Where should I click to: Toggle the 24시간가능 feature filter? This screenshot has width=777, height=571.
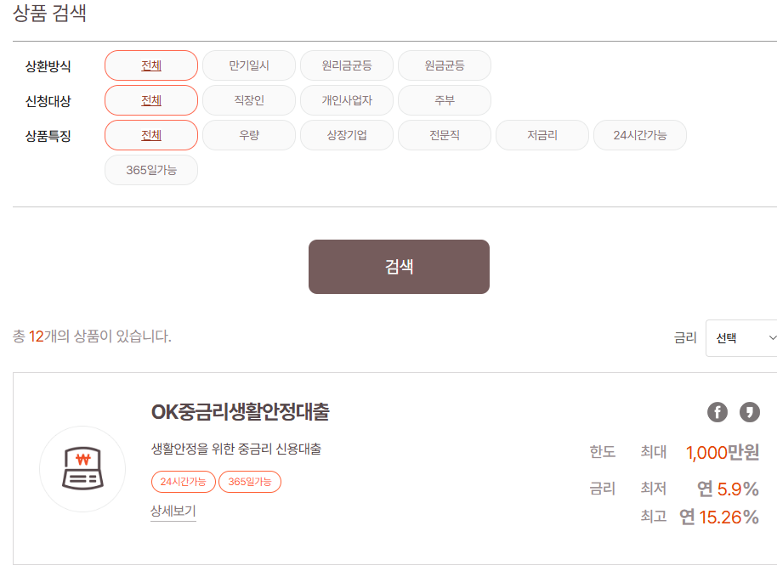tap(640, 135)
